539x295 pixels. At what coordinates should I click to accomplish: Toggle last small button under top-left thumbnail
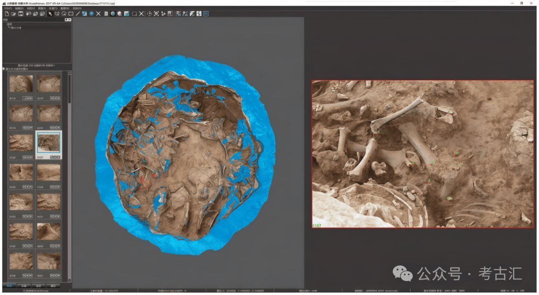coord(31,98)
